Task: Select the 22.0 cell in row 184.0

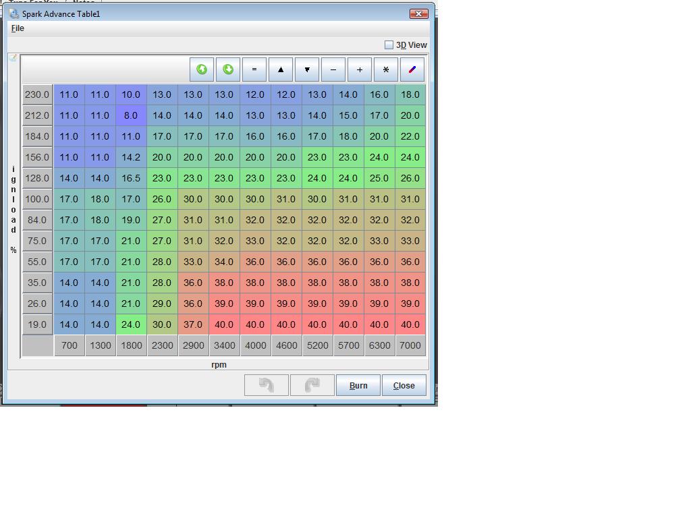Action: [410, 136]
